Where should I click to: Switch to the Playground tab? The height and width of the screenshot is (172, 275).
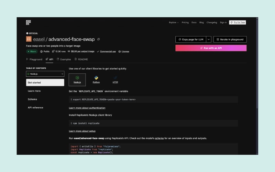[34, 59]
